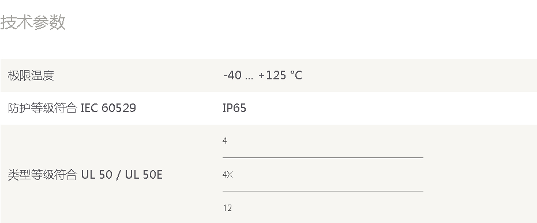Click the type rating value 4
Image resolution: width=537 pixels, height=223 pixels.
[x=225, y=141]
